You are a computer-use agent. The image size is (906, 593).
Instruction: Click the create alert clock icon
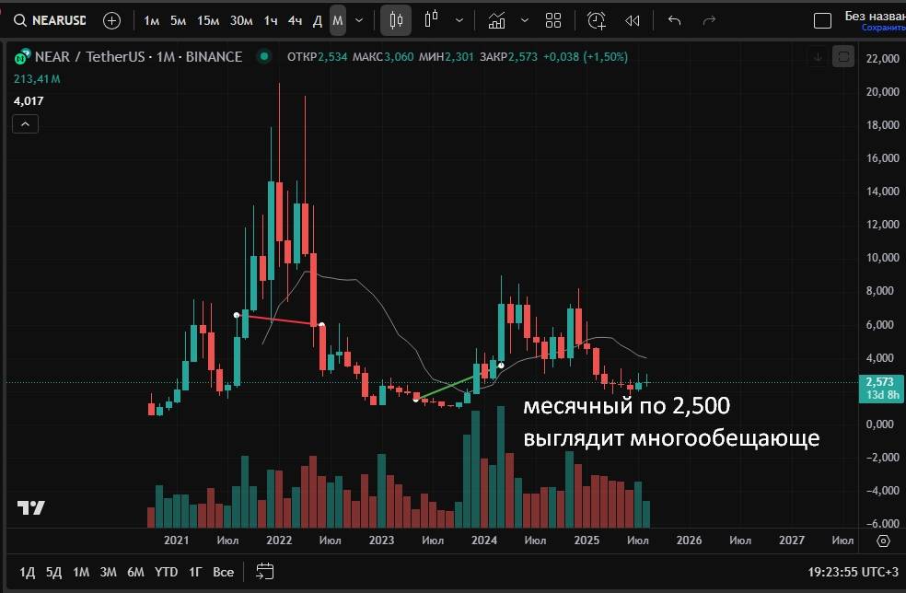click(597, 20)
